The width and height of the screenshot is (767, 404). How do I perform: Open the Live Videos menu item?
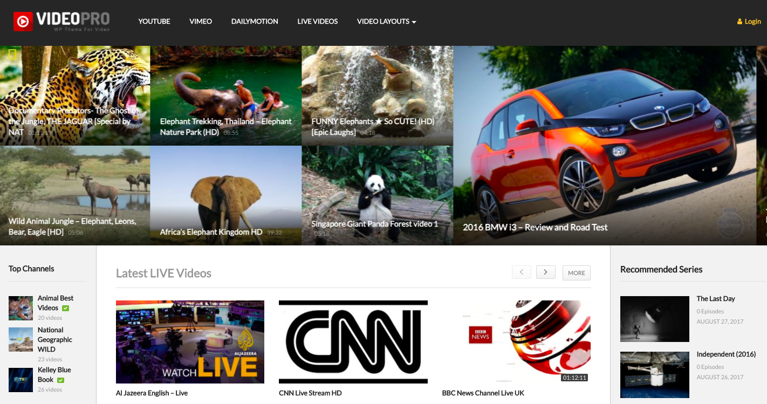[x=318, y=22]
